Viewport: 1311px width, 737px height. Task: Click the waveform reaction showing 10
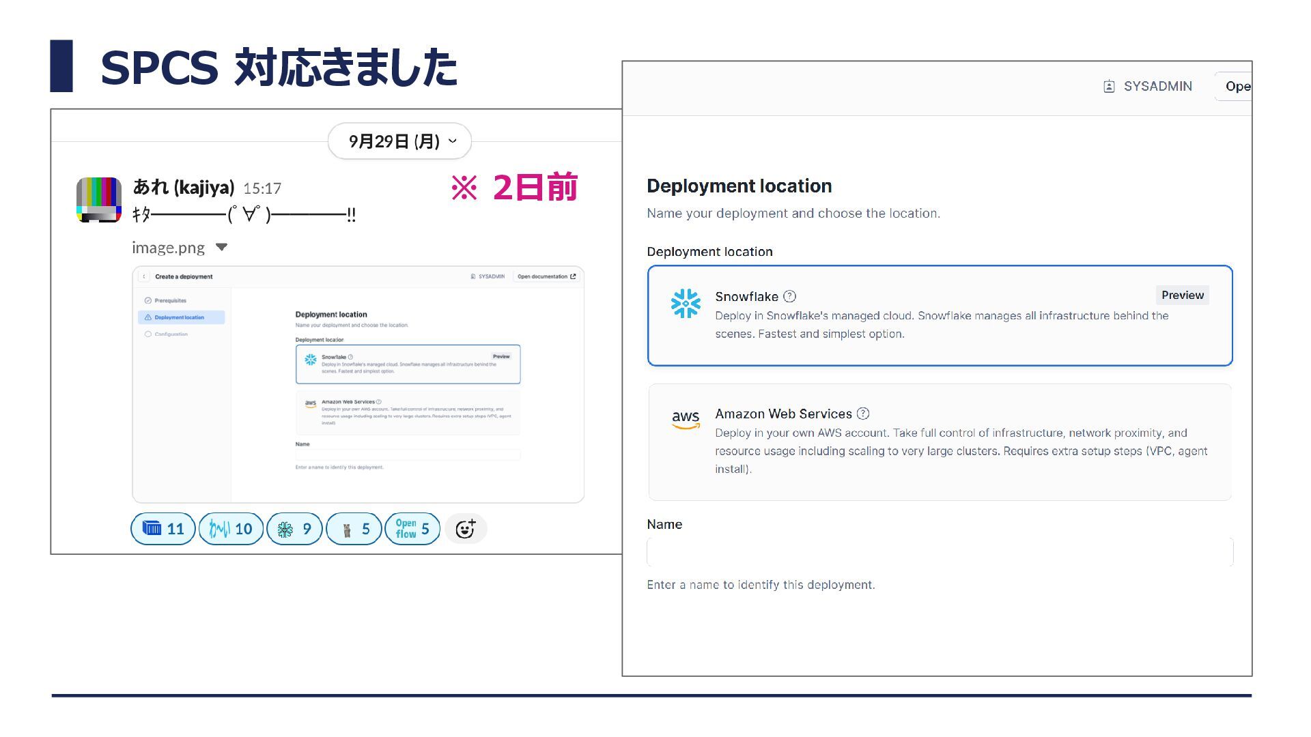coord(231,529)
